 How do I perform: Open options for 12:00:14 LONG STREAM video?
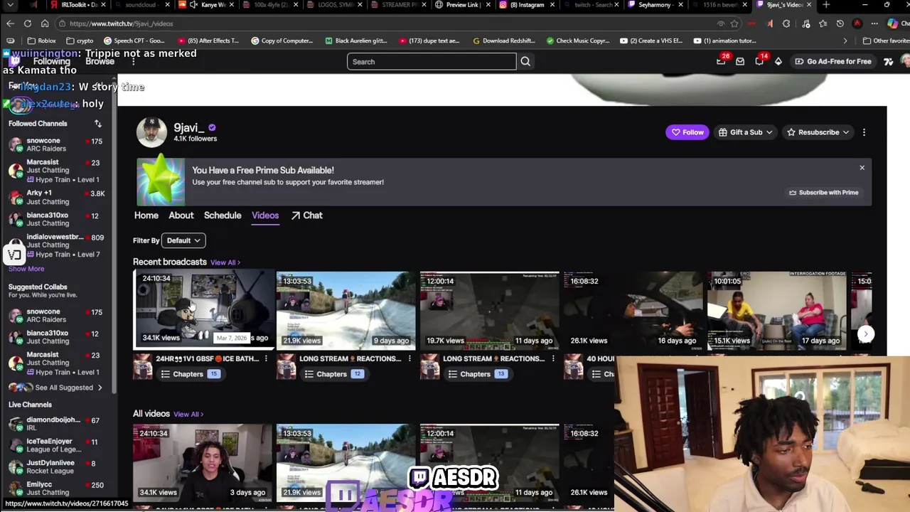click(553, 358)
